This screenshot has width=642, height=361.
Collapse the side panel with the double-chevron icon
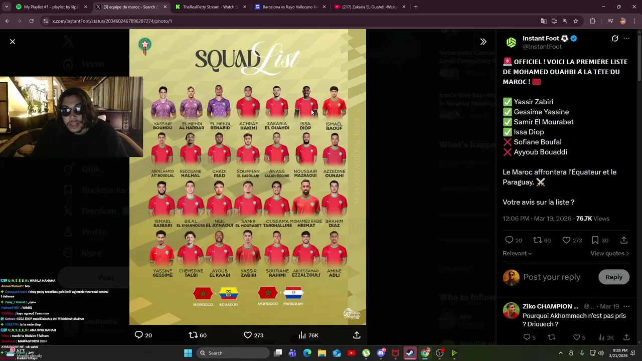(483, 42)
